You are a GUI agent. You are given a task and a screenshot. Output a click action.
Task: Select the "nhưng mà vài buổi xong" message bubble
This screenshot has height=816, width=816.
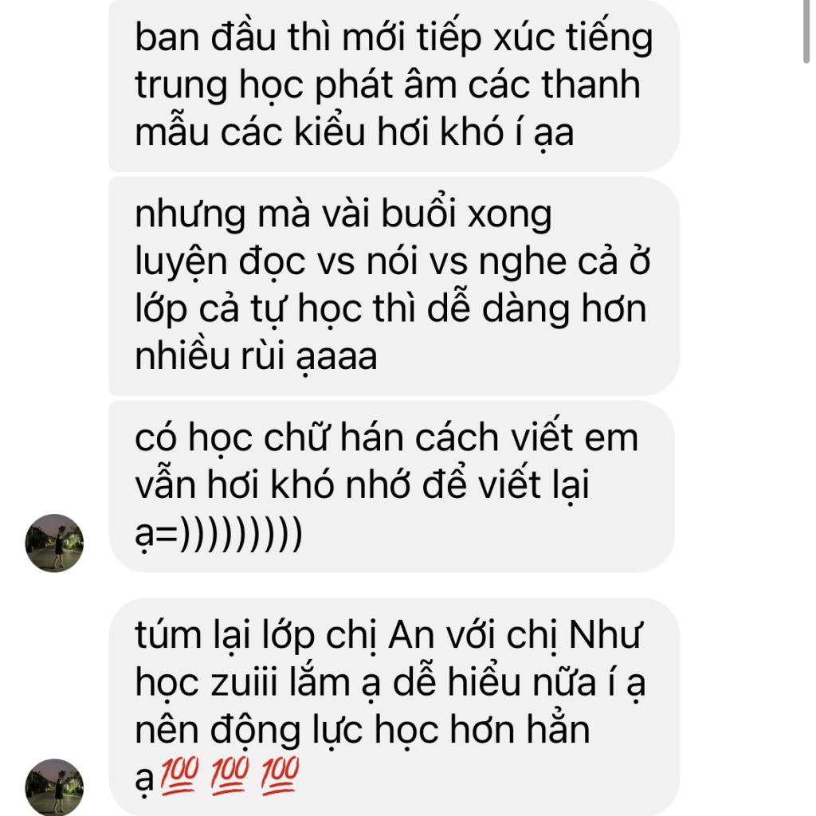[x=394, y=286]
